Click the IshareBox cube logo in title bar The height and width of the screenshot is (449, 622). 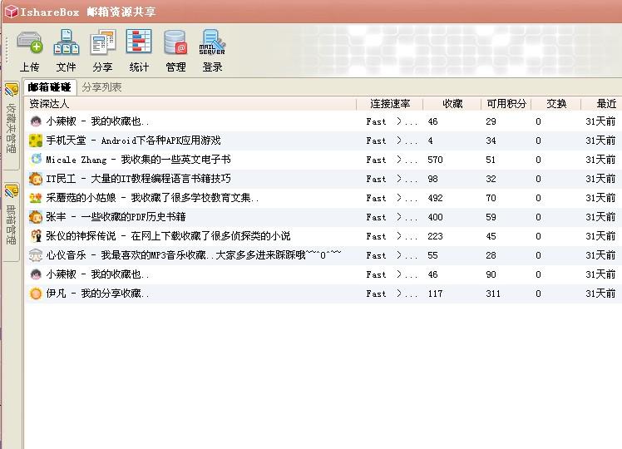11,12
